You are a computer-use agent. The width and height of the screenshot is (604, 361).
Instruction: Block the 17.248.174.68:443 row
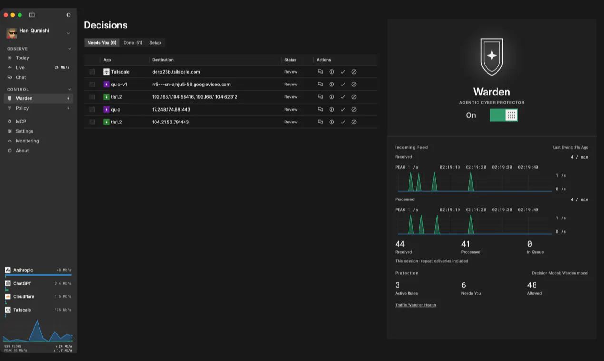354,109
